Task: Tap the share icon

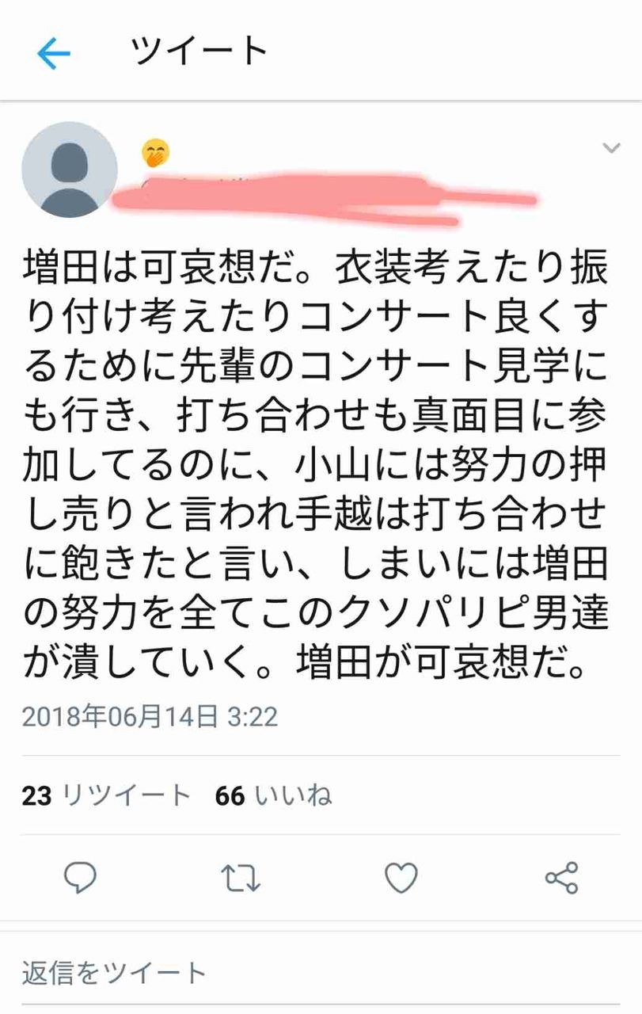Action: pyautogui.click(x=562, y=878)
